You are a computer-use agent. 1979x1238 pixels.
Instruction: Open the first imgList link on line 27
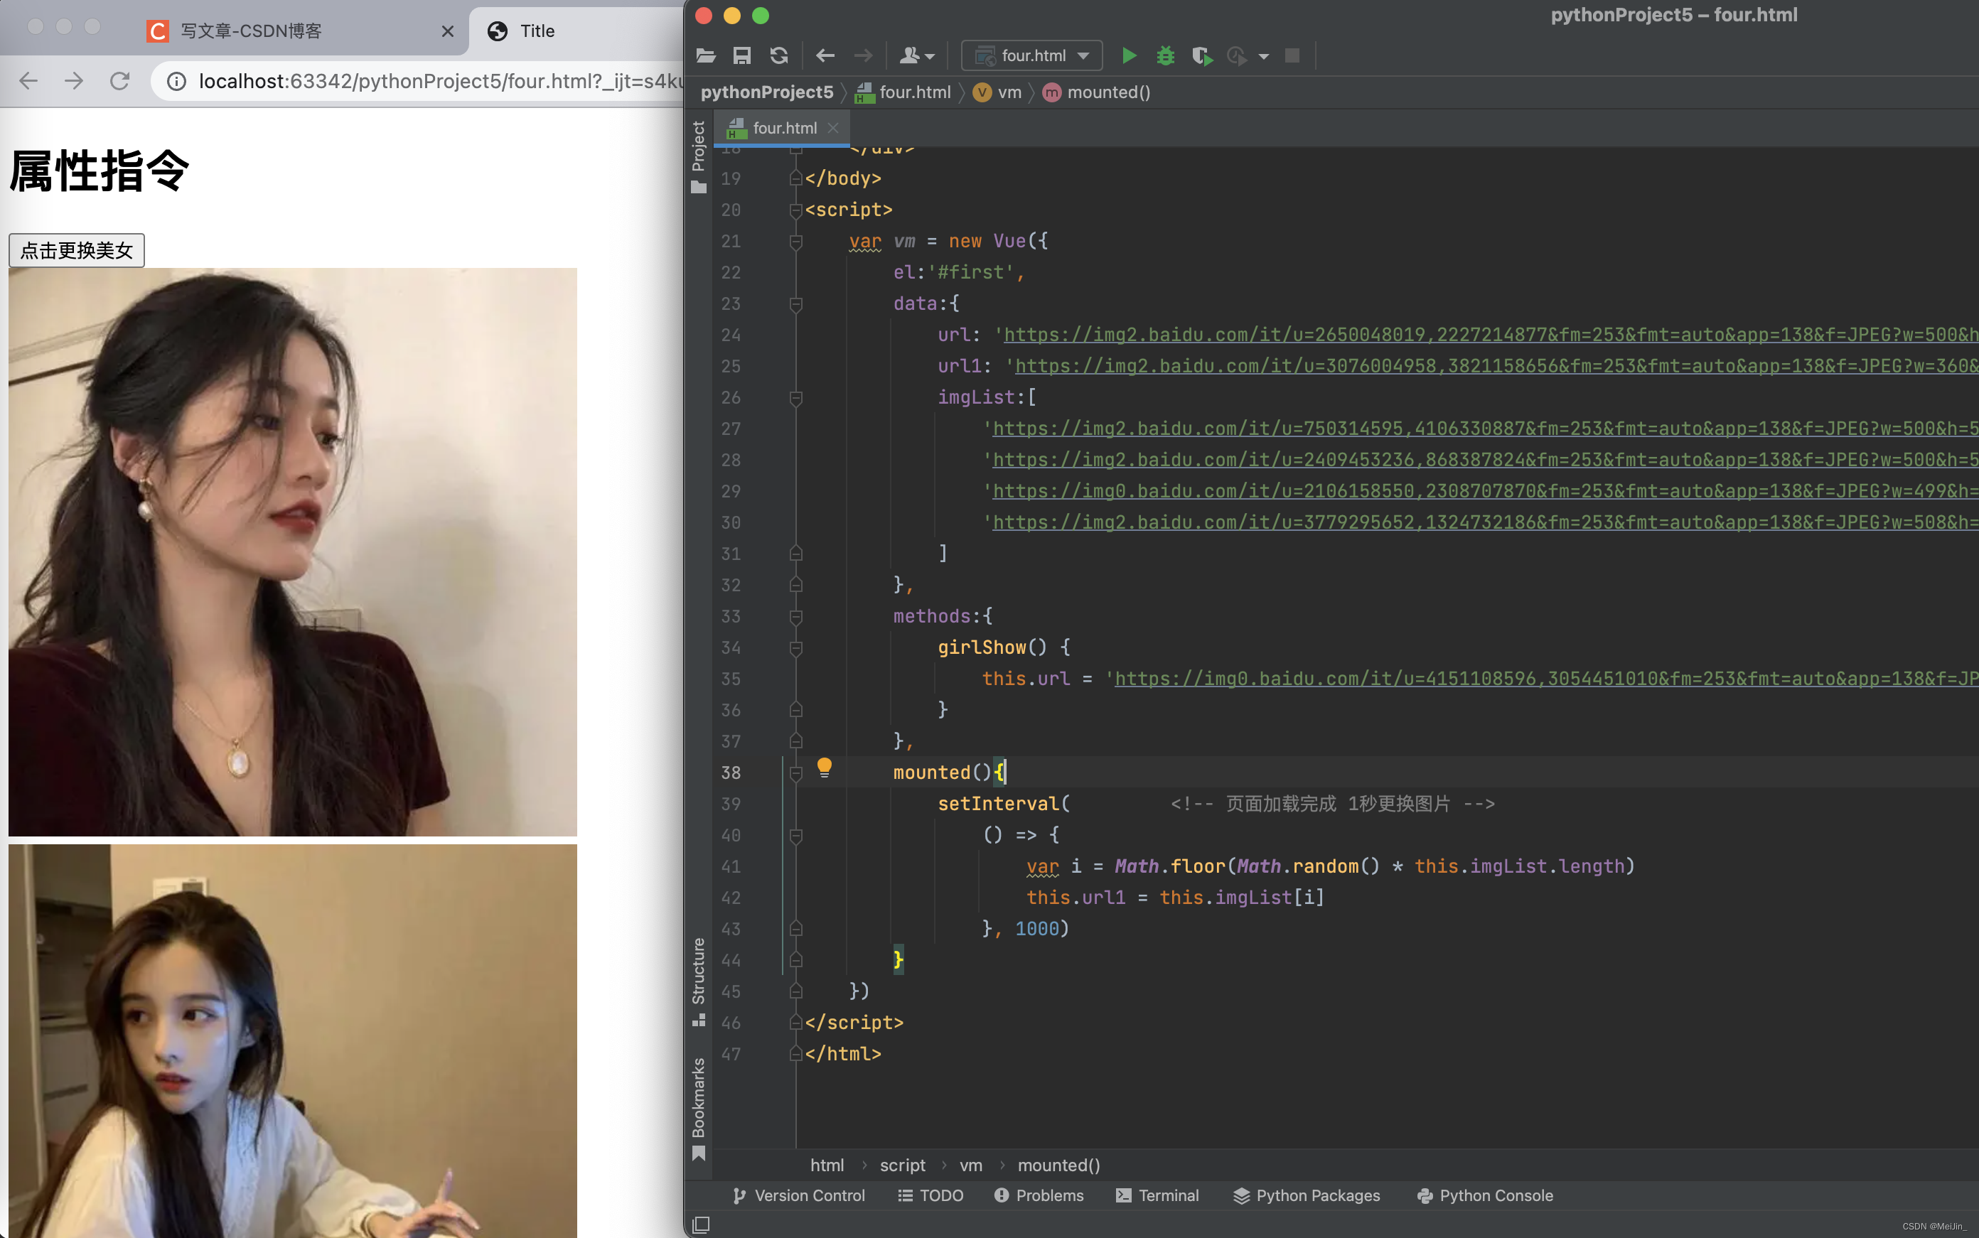(1484, 429)
